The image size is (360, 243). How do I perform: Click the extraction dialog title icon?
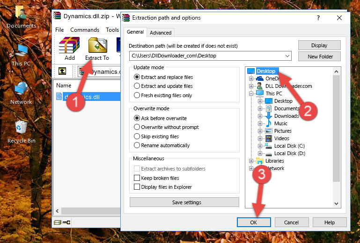126,18
